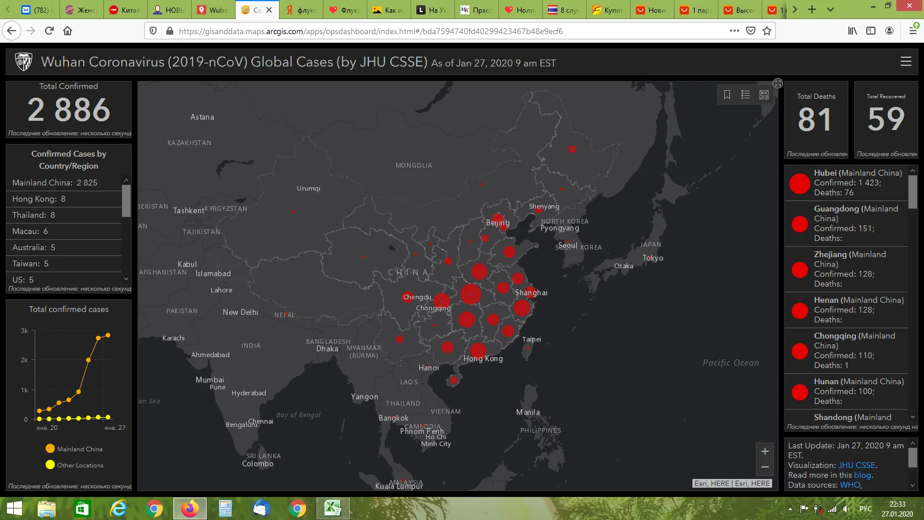
Task: Switch the РУС keyboard language indicator
Action: point(865,509)
